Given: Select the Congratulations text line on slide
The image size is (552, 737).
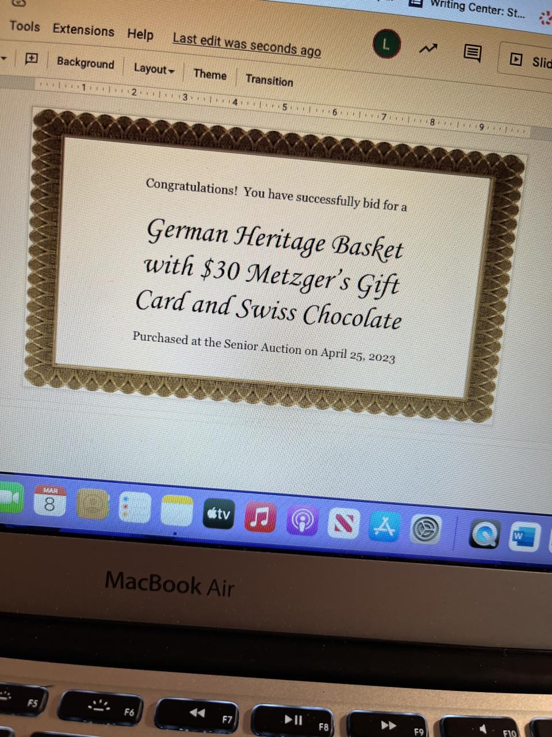Looking at the screenshot, I should coord(276,195).
